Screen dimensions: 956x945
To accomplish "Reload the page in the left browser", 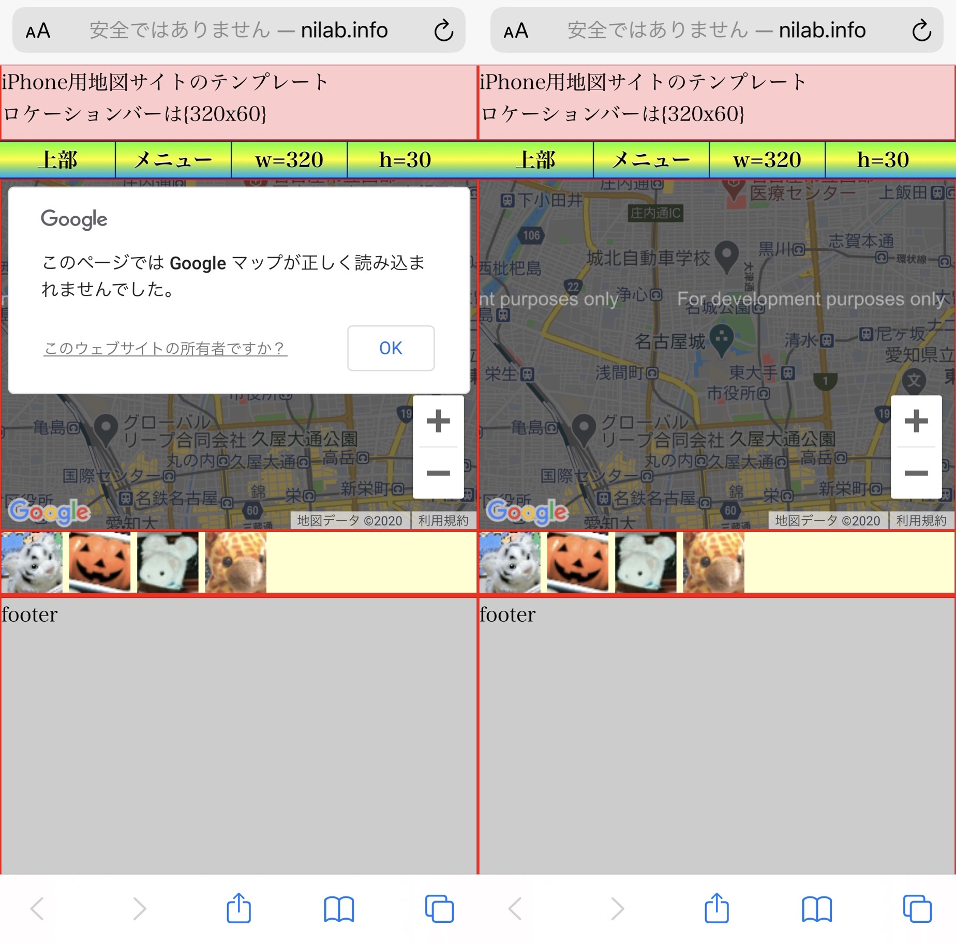I will pos(443,31).
